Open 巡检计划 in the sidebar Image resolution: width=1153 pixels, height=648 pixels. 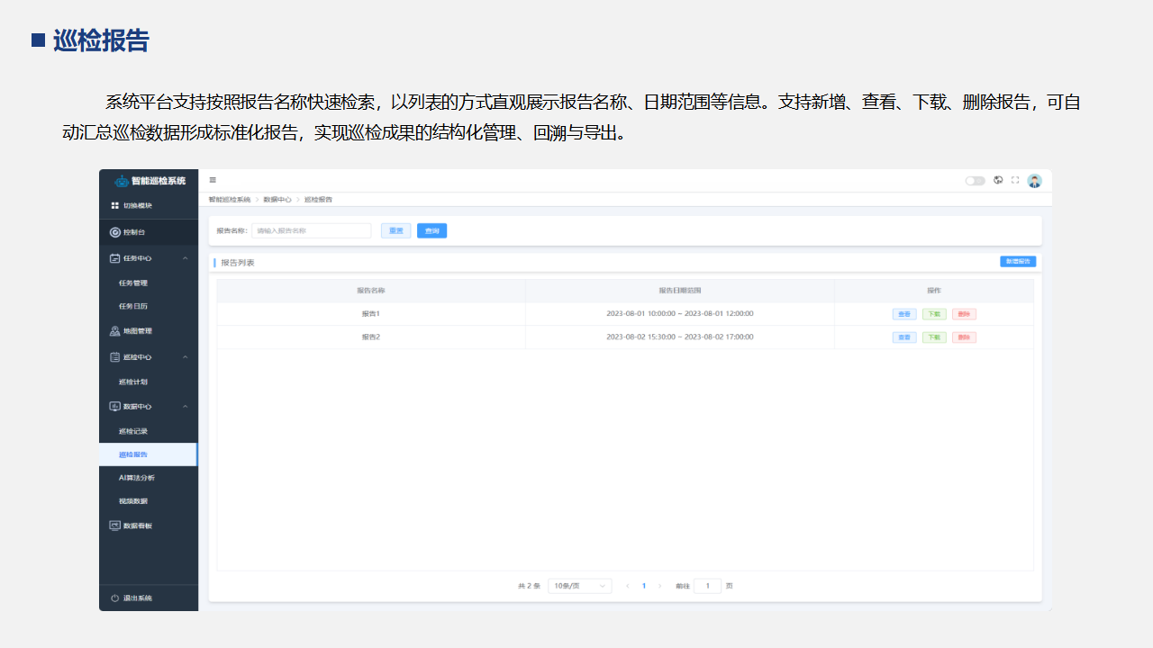[x=133, y=382]
